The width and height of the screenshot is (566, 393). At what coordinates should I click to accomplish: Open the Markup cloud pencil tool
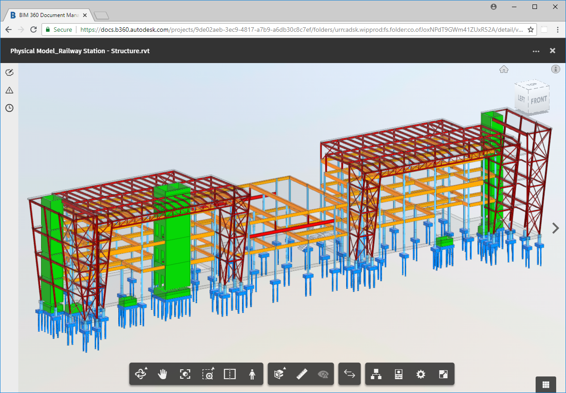(9, 72)
